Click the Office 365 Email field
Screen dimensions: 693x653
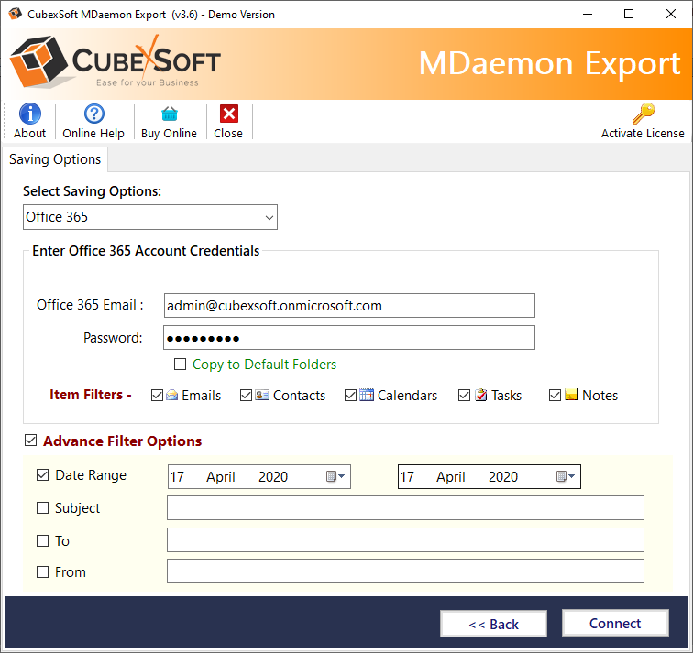pos(349,305)
